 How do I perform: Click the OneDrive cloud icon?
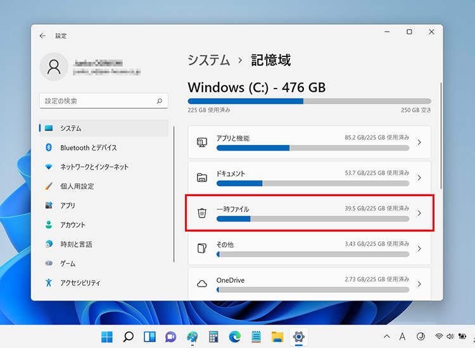tap(202, 284)
